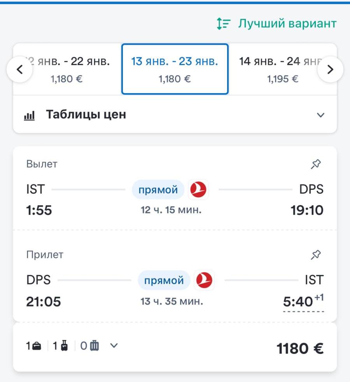Click the 5:40 +1 arrival time with dashed underline

click(x=303, y=302)
